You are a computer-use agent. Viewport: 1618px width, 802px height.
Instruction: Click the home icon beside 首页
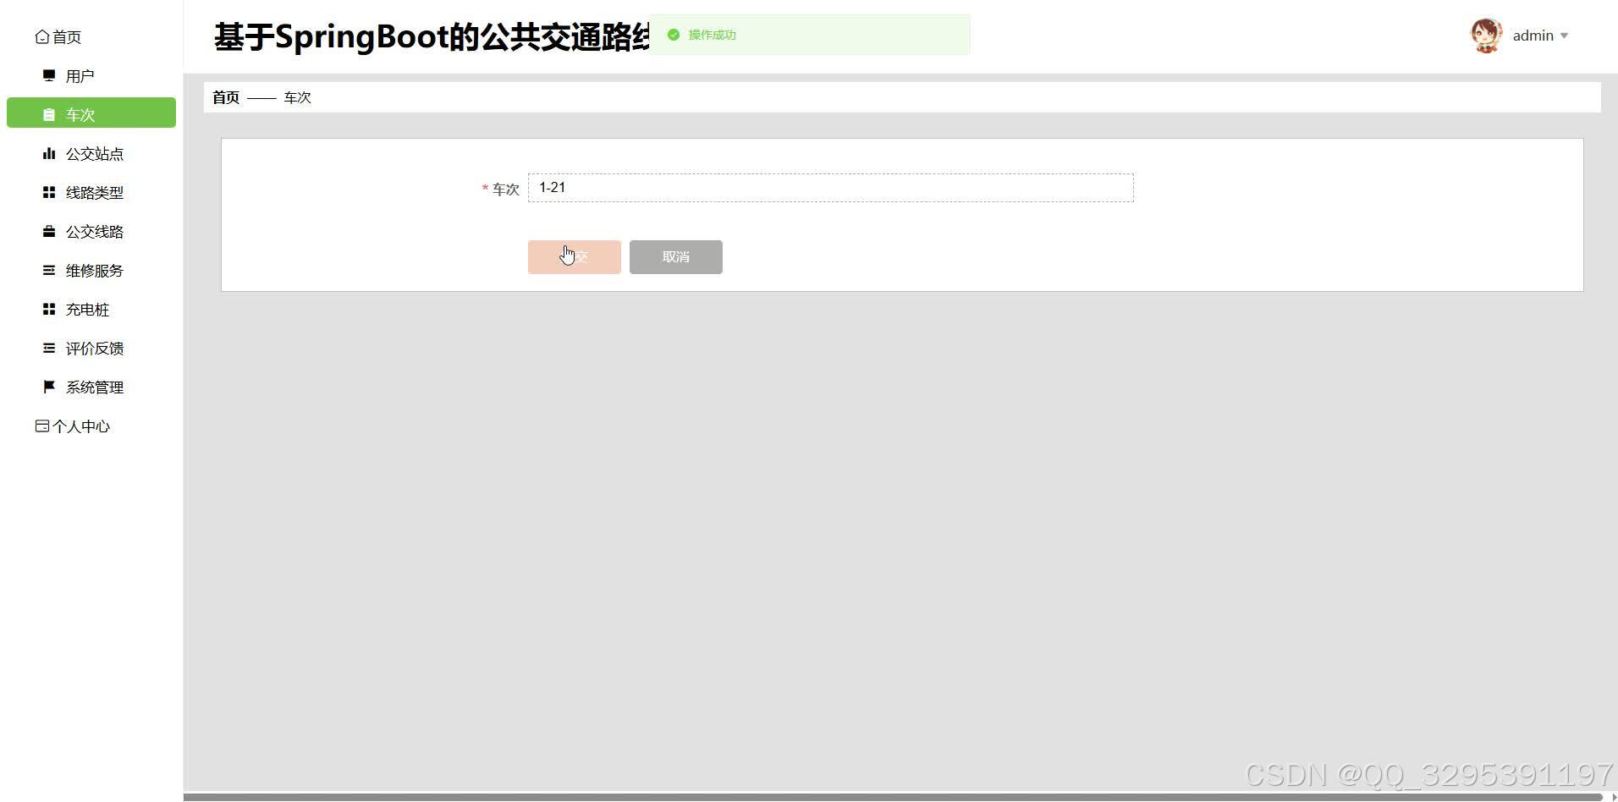(x=41, y=36)
